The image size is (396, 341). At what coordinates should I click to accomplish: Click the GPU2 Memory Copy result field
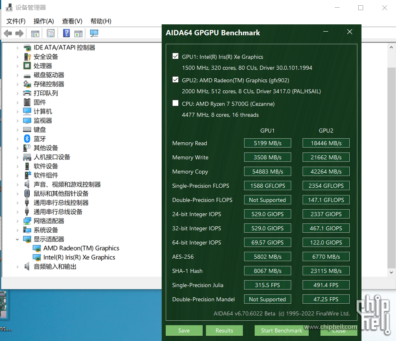click(325, 171)
